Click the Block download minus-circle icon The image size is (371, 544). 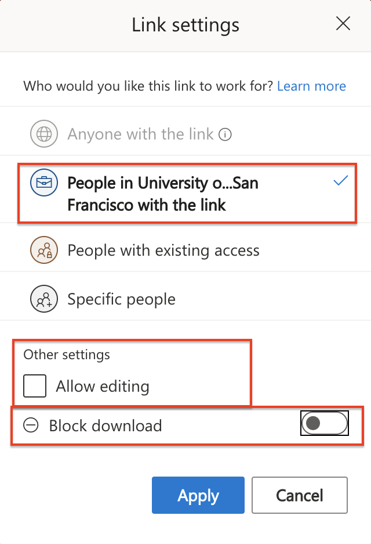[31, 425]
